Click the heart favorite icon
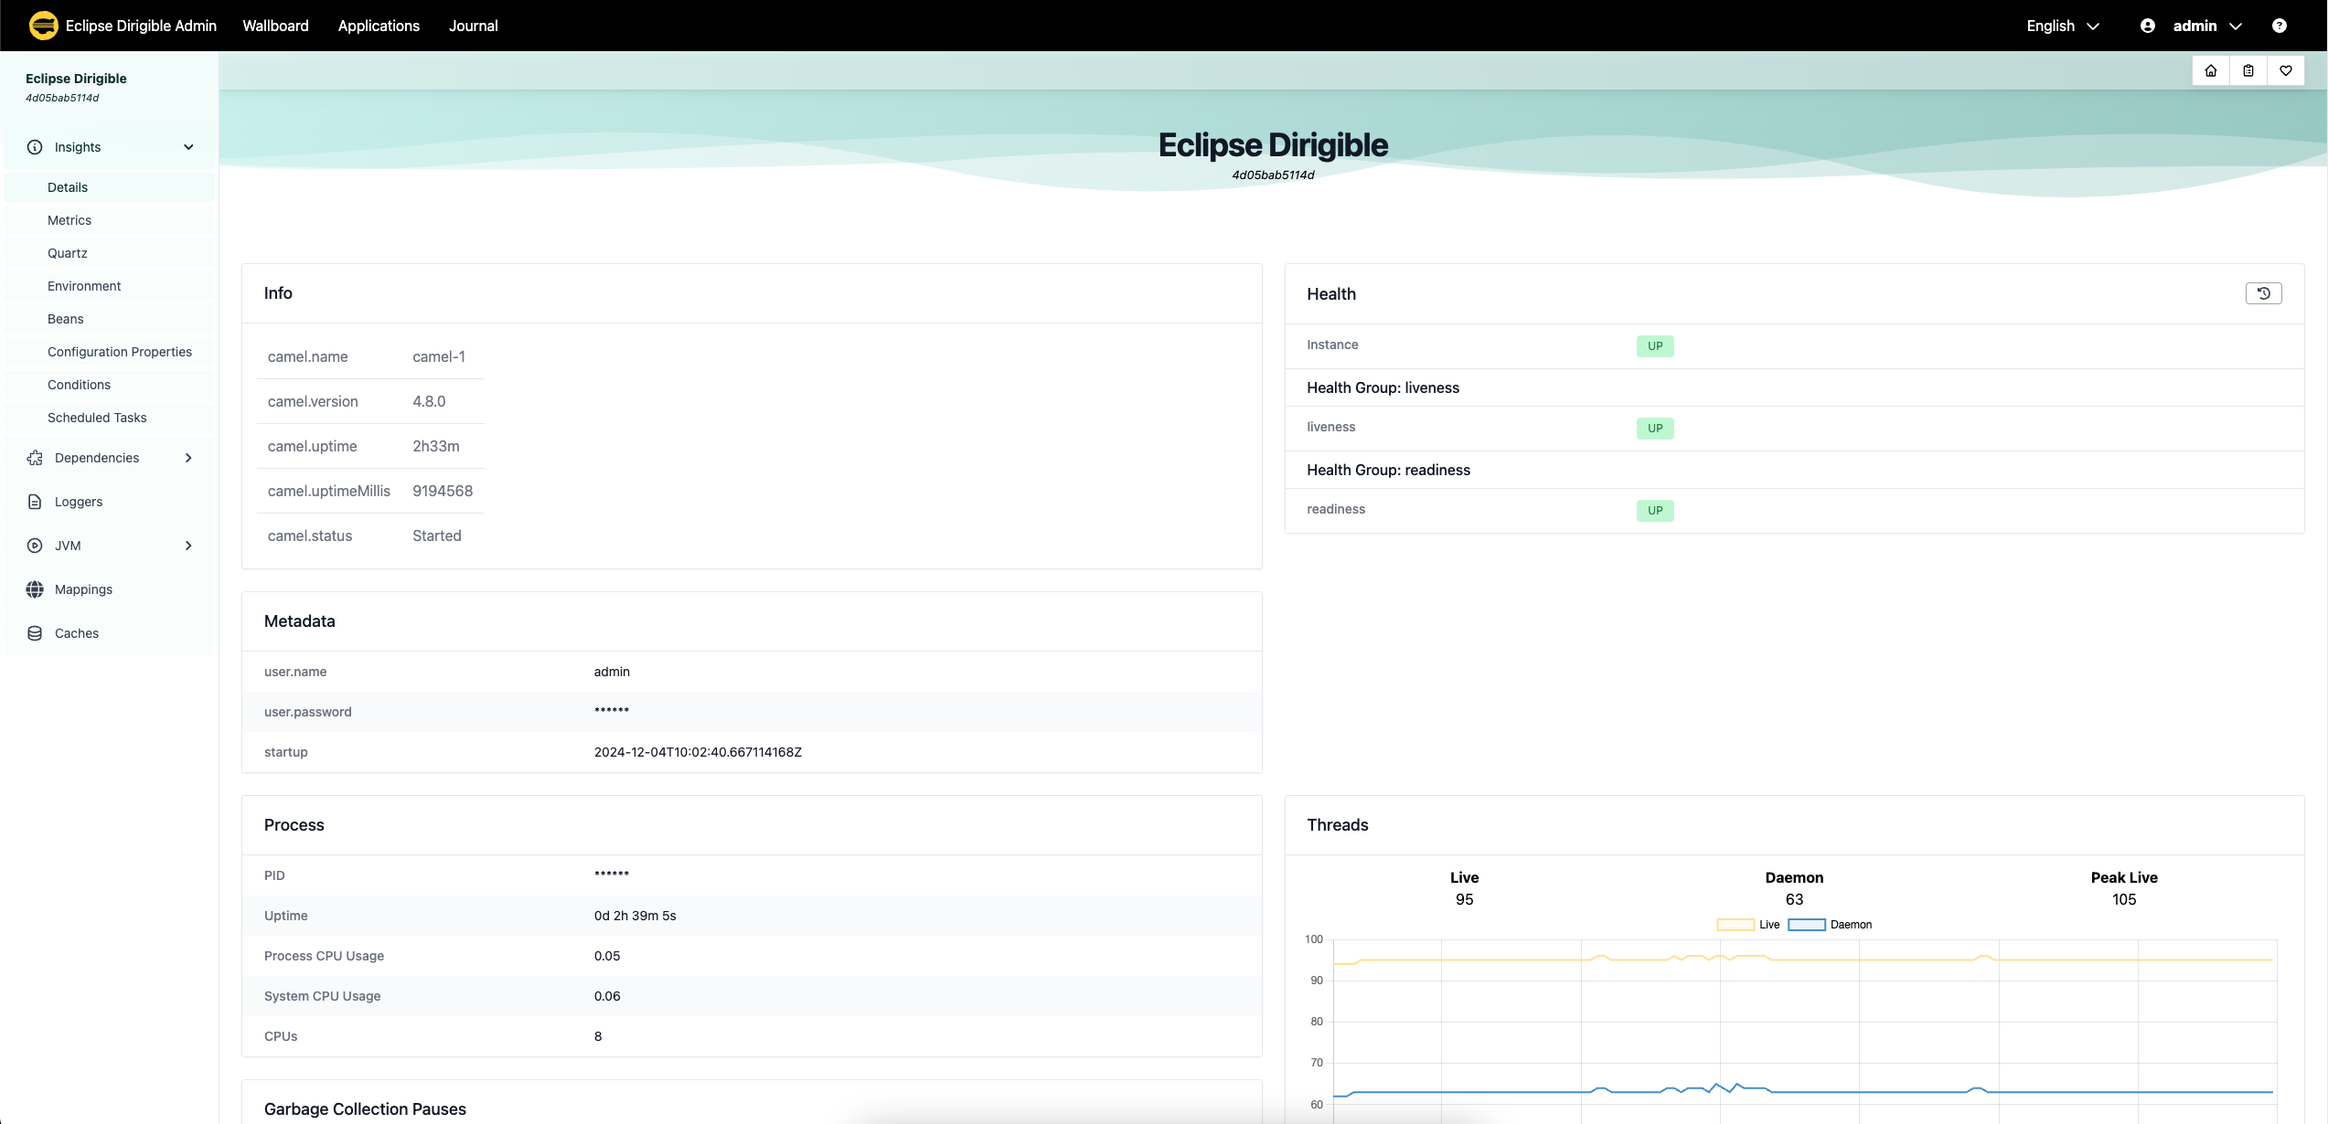Screen dimensions: 2328x1124 pos(2286,70)
